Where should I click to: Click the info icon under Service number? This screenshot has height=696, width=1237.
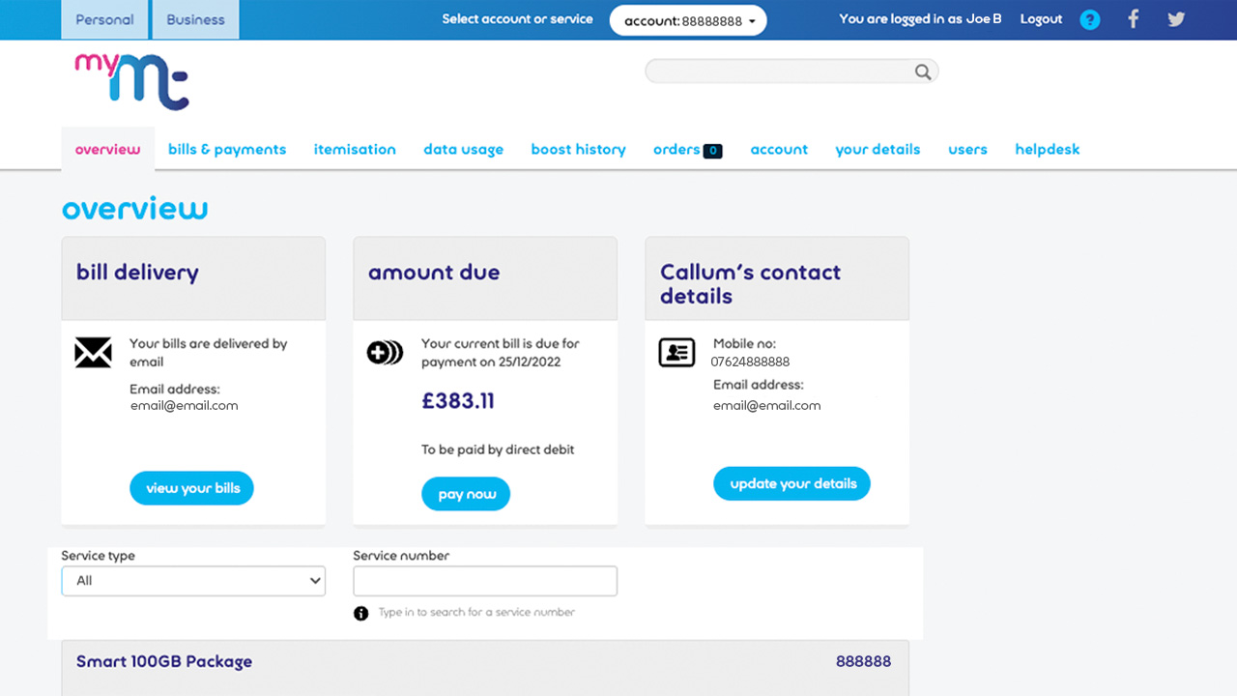pyautogui.click(x=361, y=613)
